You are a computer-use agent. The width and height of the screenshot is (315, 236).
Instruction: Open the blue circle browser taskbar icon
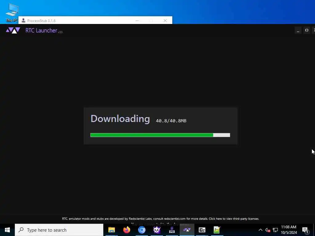point(142,230)
